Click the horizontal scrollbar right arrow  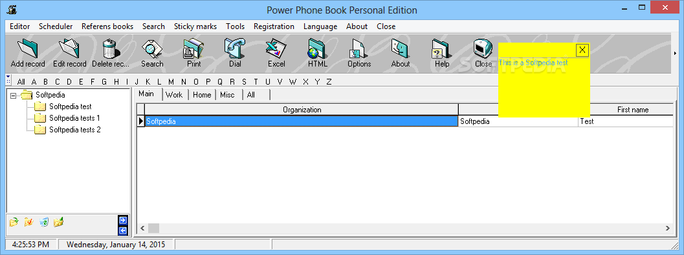click(x=668, y=228)
